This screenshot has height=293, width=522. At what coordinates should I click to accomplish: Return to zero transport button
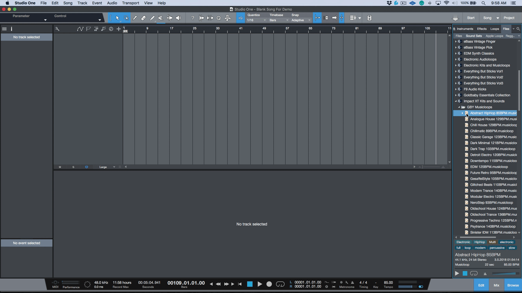pyautogui.click(x=240, y=284)
